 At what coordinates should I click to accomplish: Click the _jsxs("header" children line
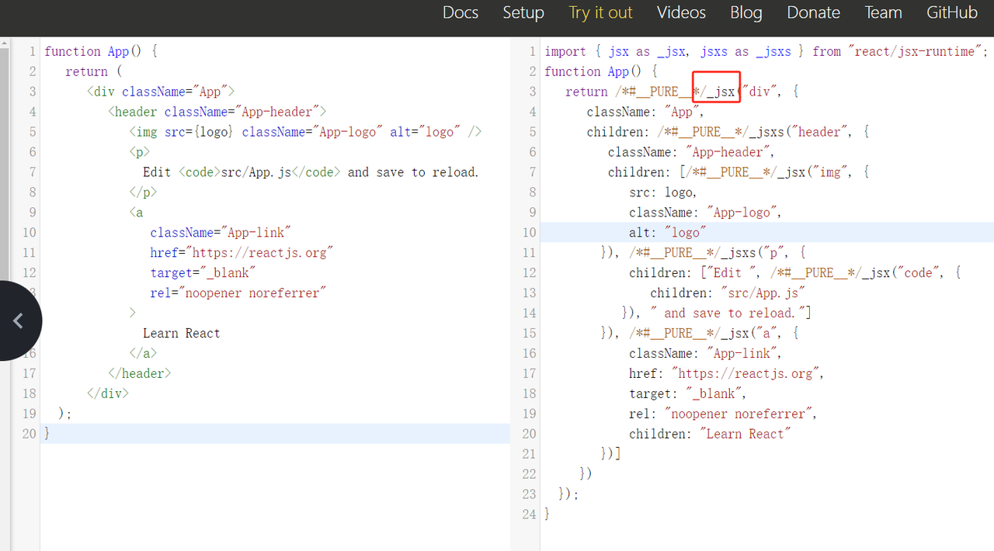point(728,132)
